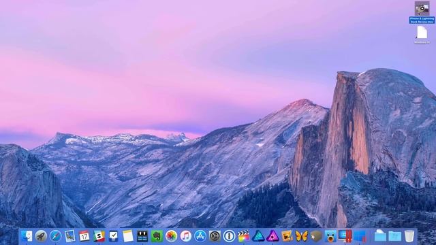436x245 pixels.
Task: Open Ulysses butterfly icon in Dock
Action: (301, 236)
